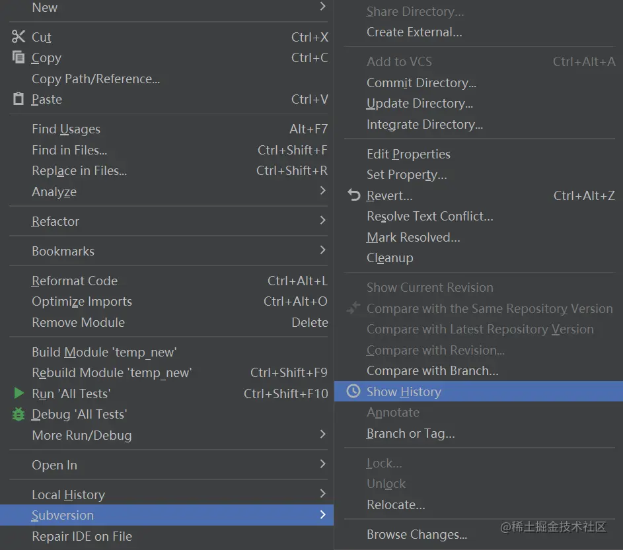Expand the Refactor submenu arrow
The image size is (623, 550).
[x=322, y=221]
